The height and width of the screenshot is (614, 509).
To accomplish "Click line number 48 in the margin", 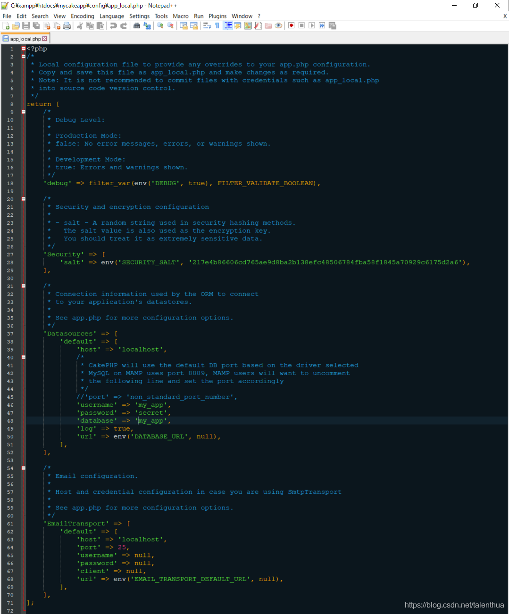I will pyautogui.click(x=10, y=421).
